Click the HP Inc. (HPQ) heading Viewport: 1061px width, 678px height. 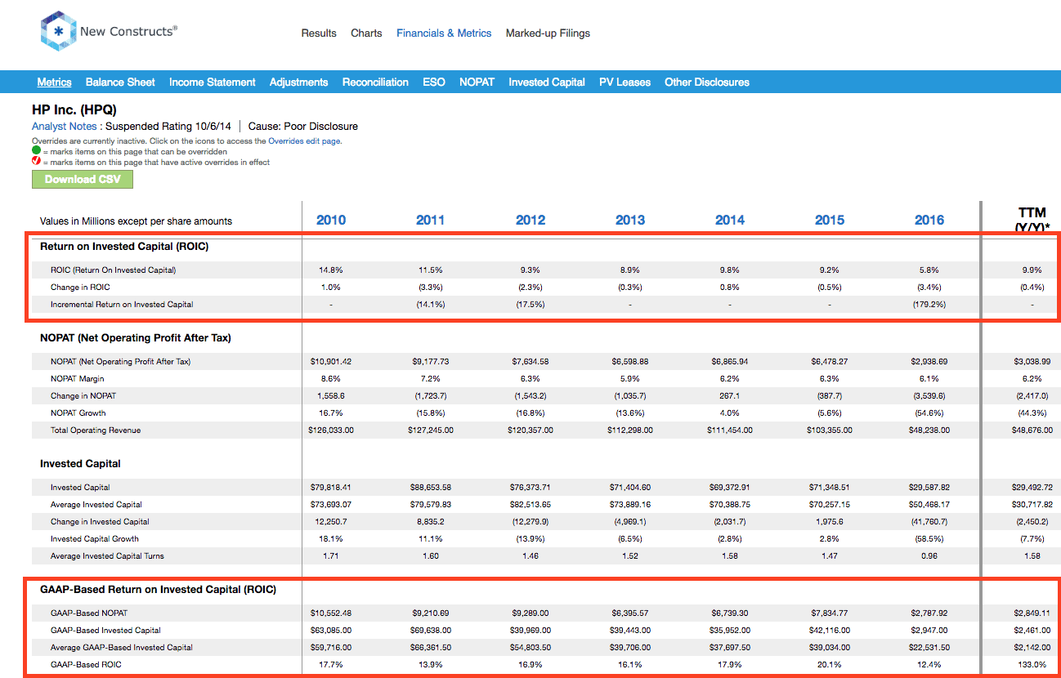(x=74, y=110)
